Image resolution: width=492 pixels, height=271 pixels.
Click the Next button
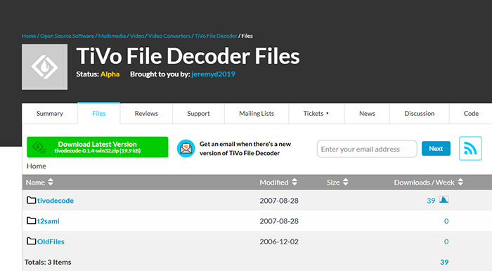pos(436,149)
